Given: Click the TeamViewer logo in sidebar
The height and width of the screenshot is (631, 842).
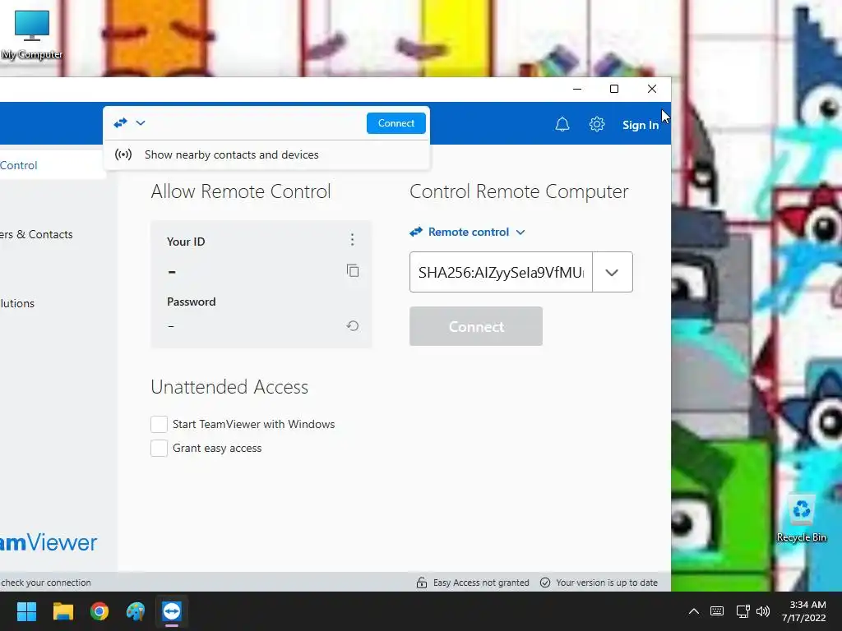Looking at the screenshot, I should tap(49, 542).
